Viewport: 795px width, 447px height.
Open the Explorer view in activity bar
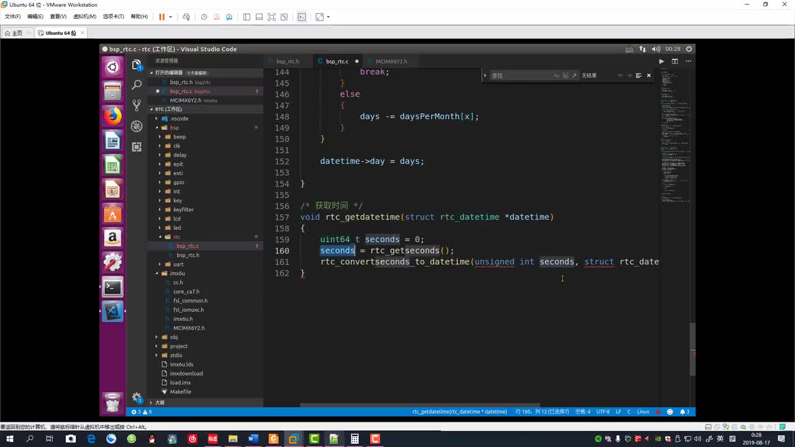(x=137, y=65)
